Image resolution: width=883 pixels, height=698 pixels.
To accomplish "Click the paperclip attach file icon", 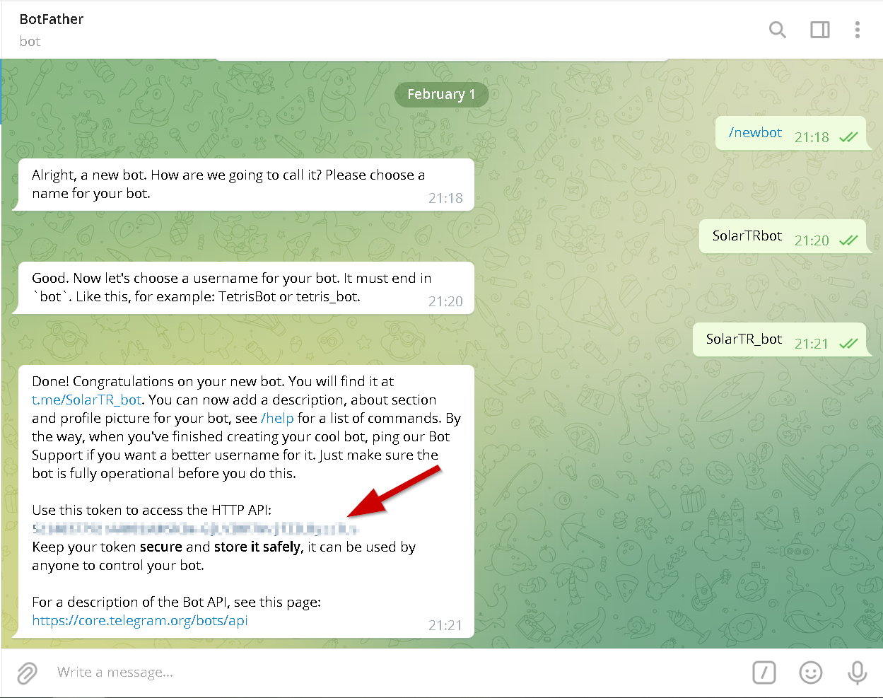I will [x=27, y=673].
